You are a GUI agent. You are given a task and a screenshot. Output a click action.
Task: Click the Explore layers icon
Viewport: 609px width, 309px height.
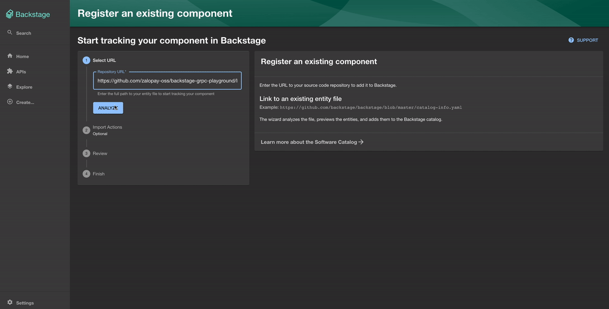click(10, 86)
